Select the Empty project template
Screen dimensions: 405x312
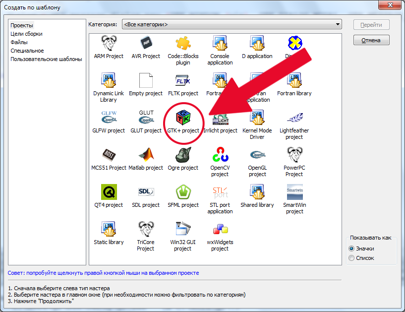click(x=146, y=84)
